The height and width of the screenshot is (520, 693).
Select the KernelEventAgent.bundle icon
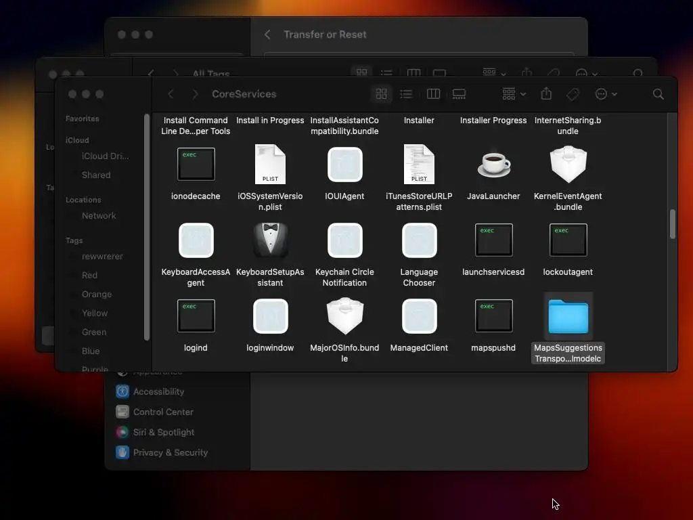coord(568,164)
